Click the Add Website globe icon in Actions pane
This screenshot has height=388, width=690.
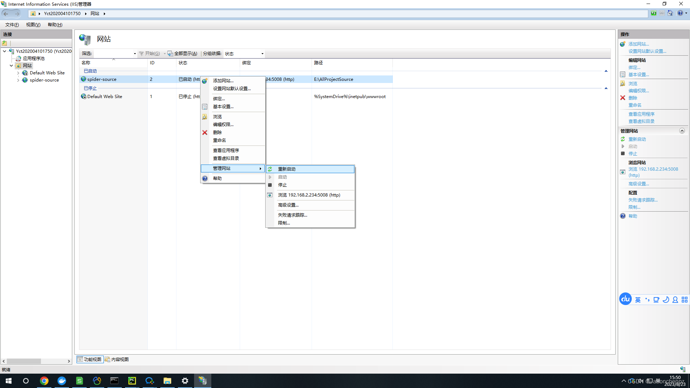point(623,44)
